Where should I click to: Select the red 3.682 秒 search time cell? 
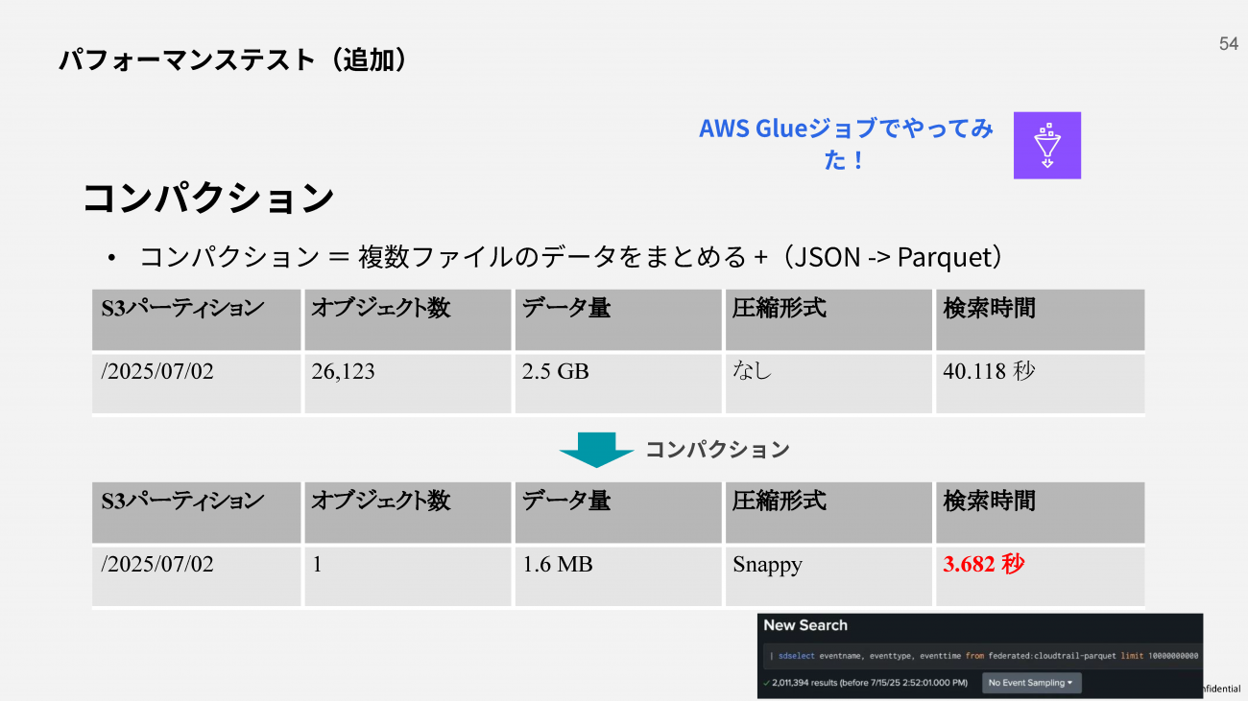coord(1041,576)
